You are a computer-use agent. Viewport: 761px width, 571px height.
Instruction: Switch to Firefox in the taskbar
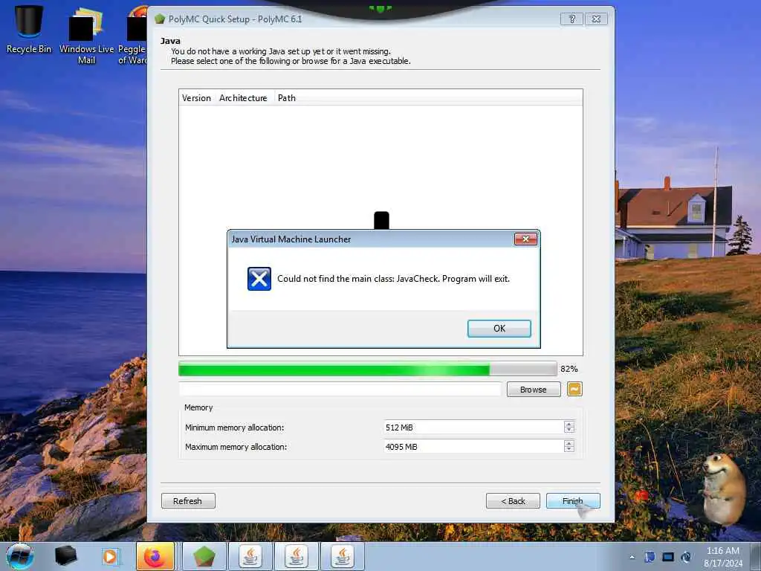click(x=155, y=556)
